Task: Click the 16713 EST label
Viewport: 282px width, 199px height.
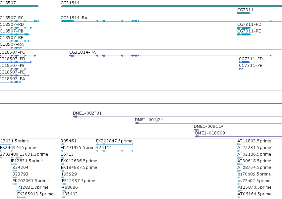Action: click(x=67, y=154)
